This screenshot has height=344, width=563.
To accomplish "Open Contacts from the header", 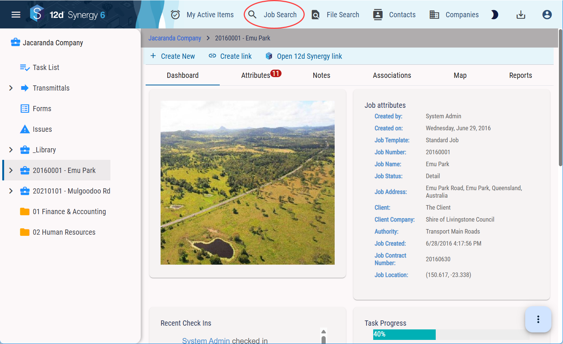I will point(394,15).
